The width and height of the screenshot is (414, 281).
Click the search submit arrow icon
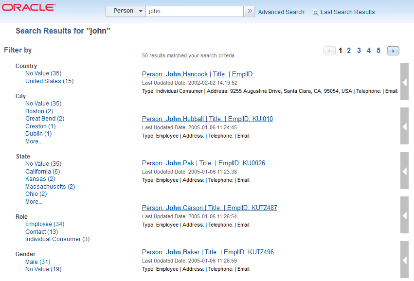pyautogui.click(x=249, y=11)
